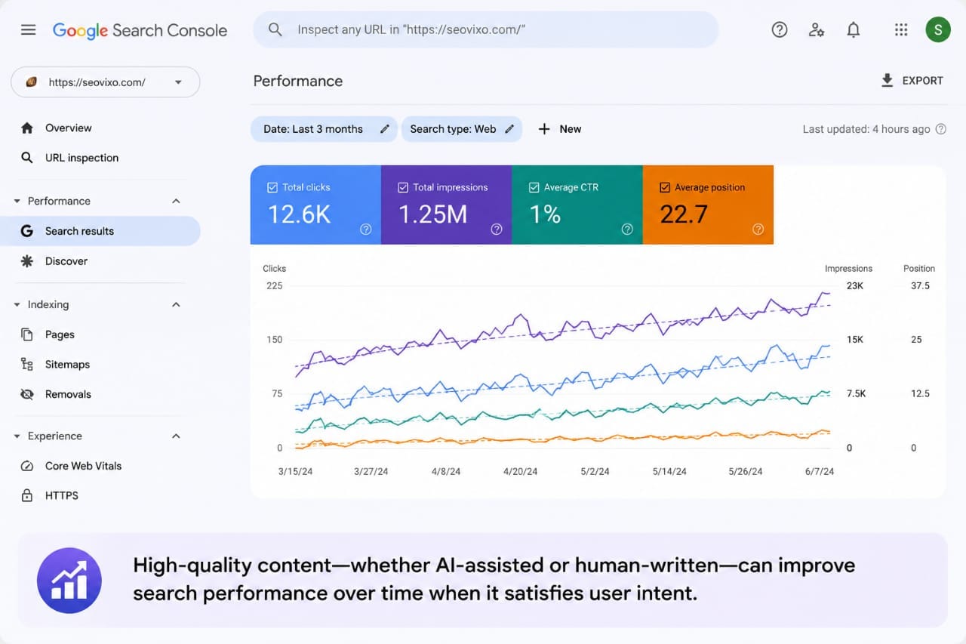966x644 pixels.
Task: Click the Export download icon
Action: [x=888, y=80]
